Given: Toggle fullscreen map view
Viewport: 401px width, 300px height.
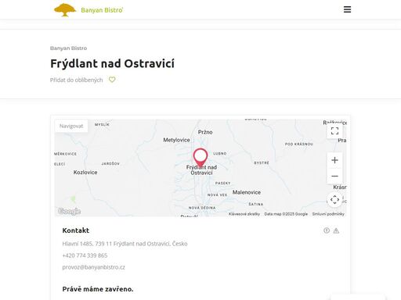Looking at the screenshot, I should [334, 130].
